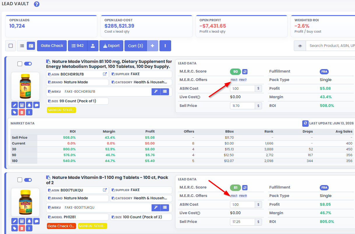Click the upload icon beside 942
This screenshot has width=355, height=234.
click(x=93, y=46)
